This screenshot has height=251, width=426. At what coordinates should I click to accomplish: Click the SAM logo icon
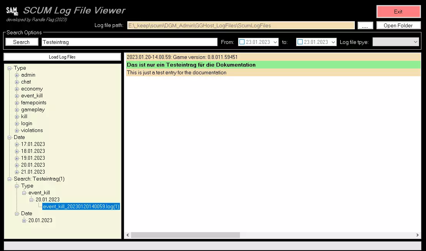click(12, 11)
